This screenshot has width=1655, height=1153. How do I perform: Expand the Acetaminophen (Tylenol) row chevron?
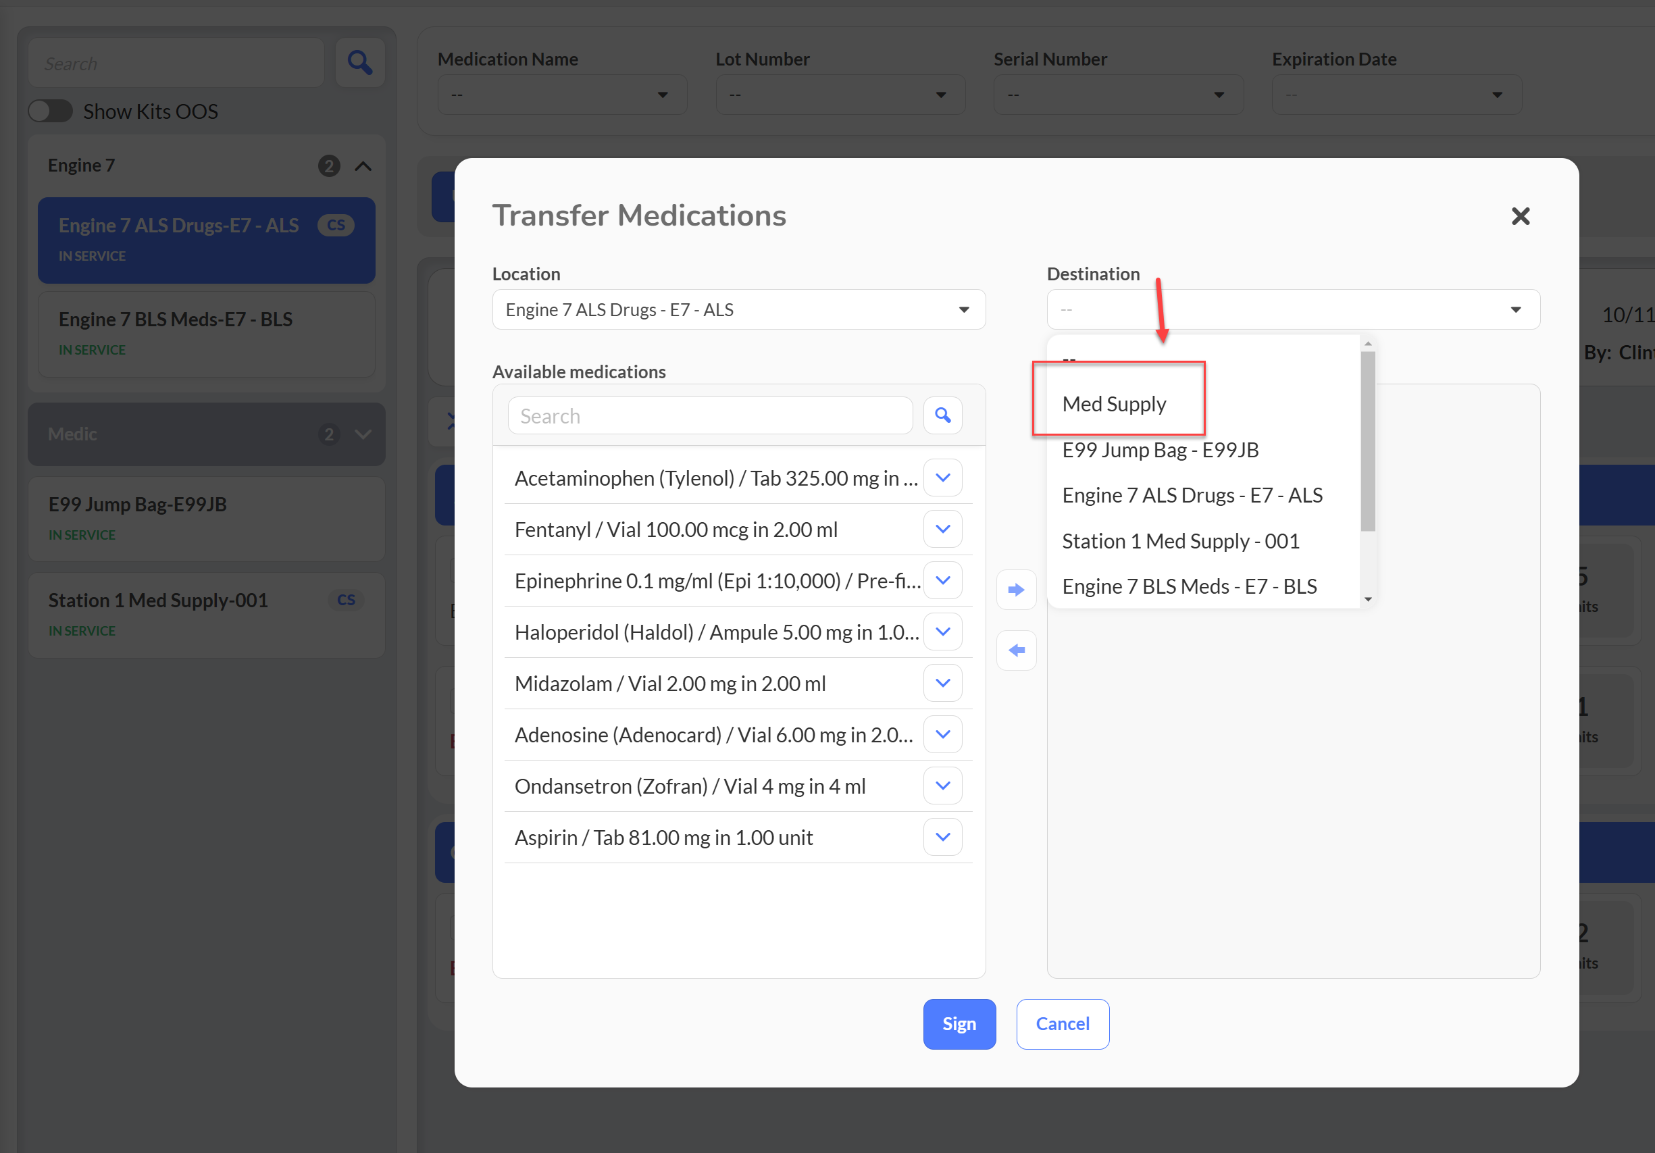943,478
